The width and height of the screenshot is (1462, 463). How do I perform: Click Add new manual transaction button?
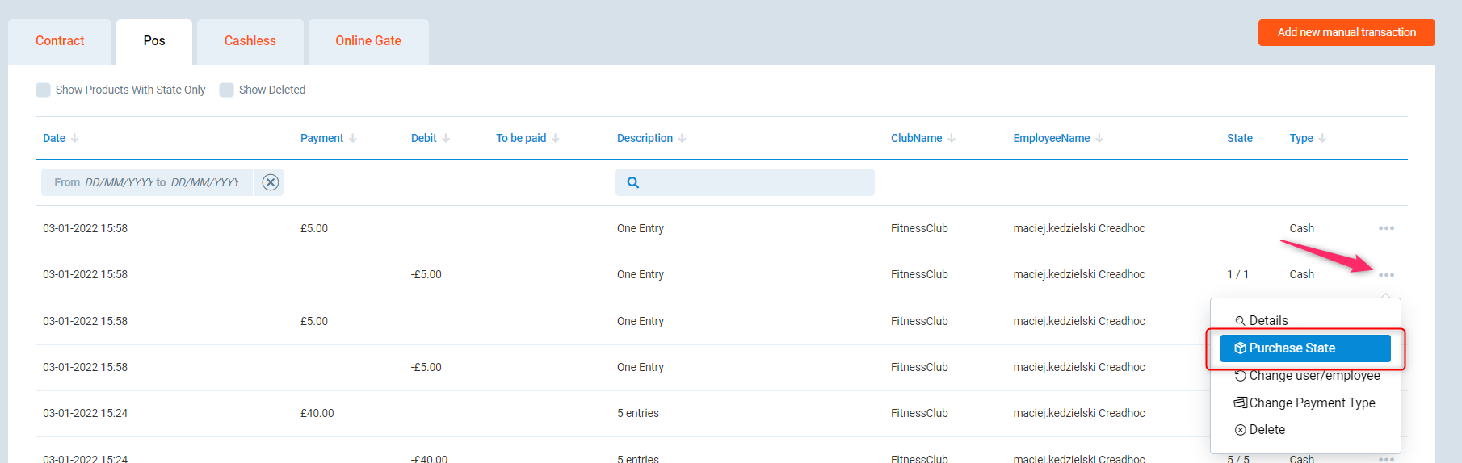click(x=1346, y=33)
